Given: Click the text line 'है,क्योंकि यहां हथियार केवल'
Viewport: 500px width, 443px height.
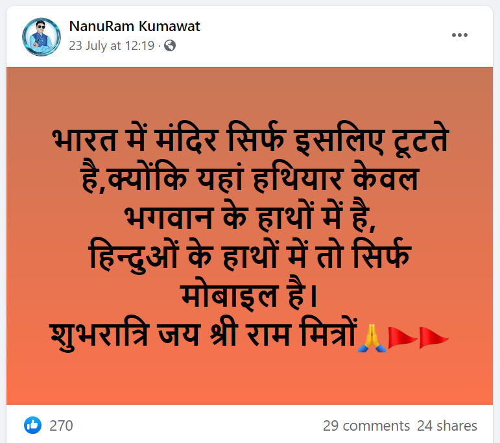Looking at the screenshot, I should (x=250, y=177).
